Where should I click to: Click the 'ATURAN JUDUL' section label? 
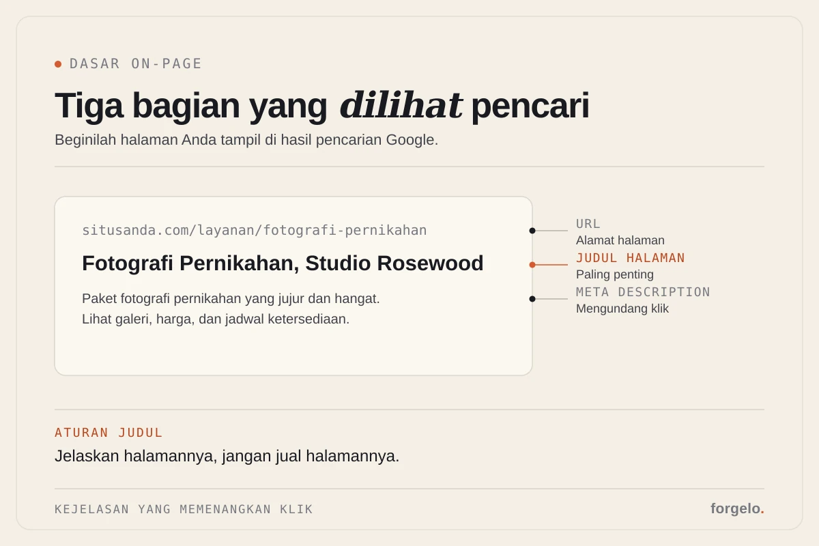[x=109, y=433]
